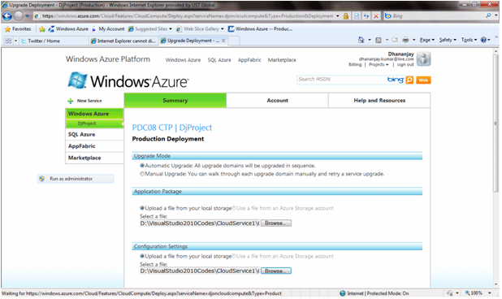Open the AppFabric top navigation link
Viewport: 502px width, 299px height.
tap(249, 60)
